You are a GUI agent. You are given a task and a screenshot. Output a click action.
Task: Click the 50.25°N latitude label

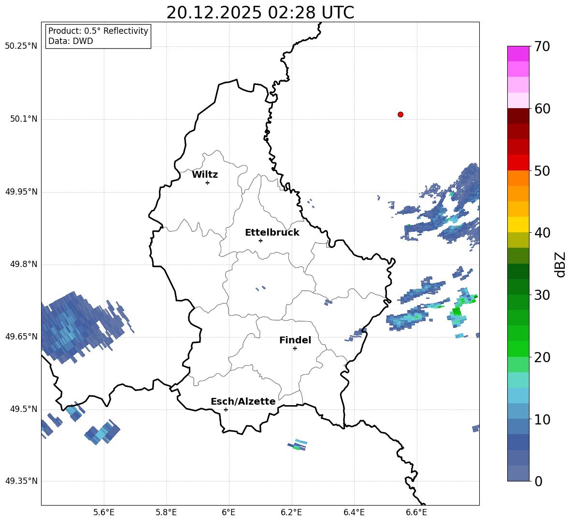point(21,46)
